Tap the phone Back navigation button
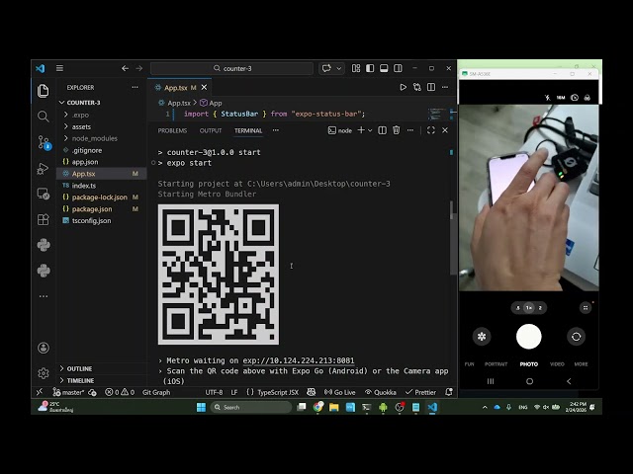Image resolution: width=633 pixels, height=474 pixels. (569, 381)
